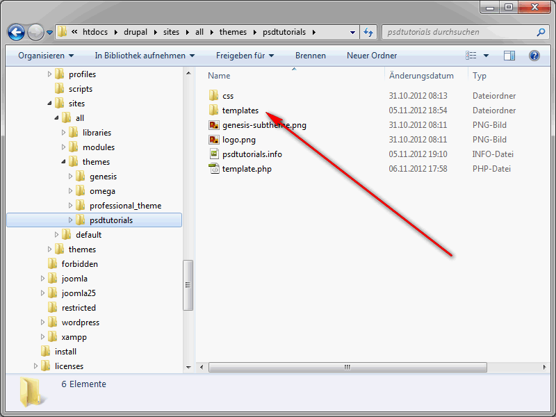Toggle the preview pane icon
The image size is (556, 417).
(509, 56)
